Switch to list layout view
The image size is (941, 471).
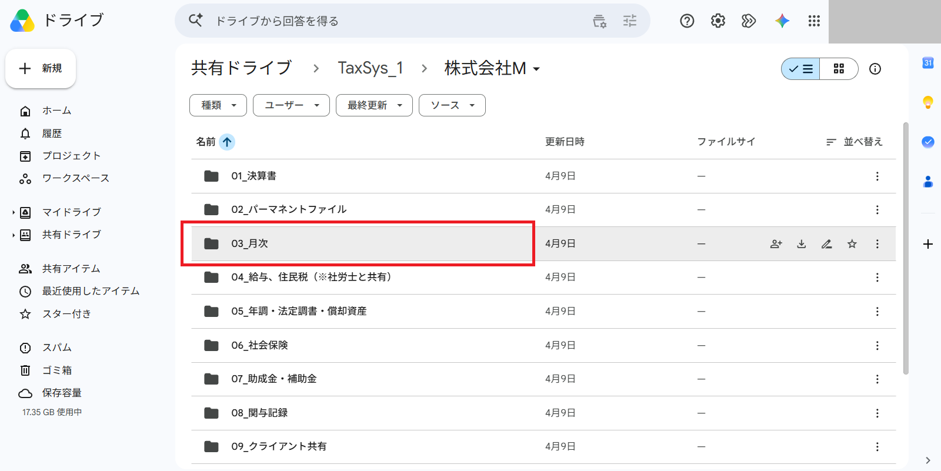click(800, 69)
